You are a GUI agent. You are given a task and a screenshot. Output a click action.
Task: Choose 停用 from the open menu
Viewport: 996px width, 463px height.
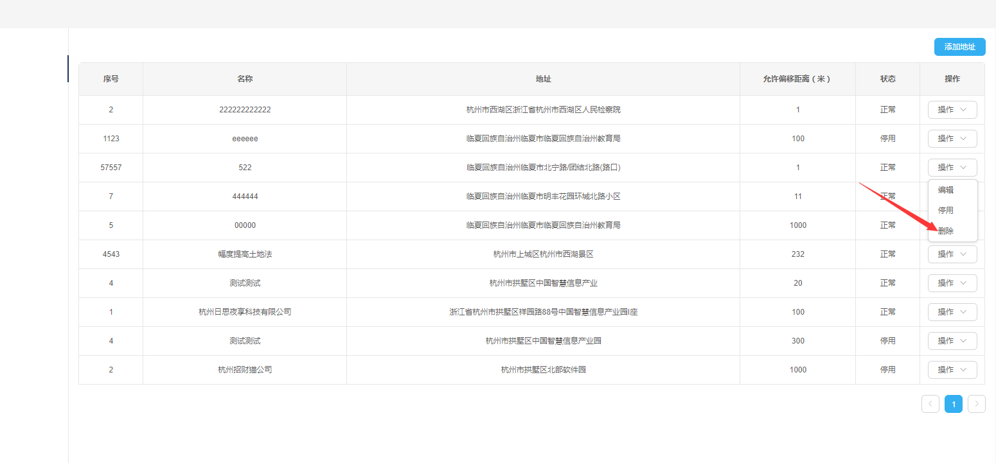946,211
